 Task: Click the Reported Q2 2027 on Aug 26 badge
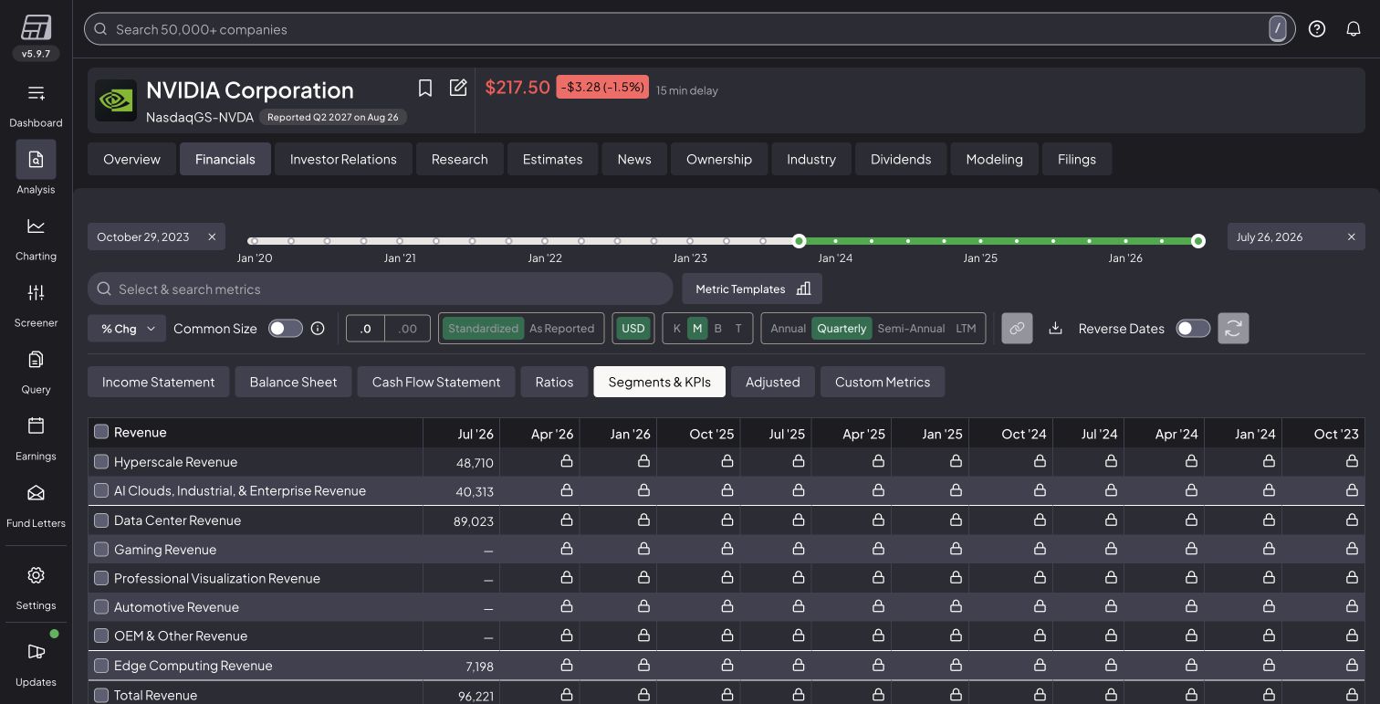pos(333,117)
